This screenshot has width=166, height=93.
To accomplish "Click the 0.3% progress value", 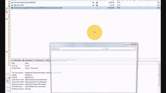I will point(119,5).
